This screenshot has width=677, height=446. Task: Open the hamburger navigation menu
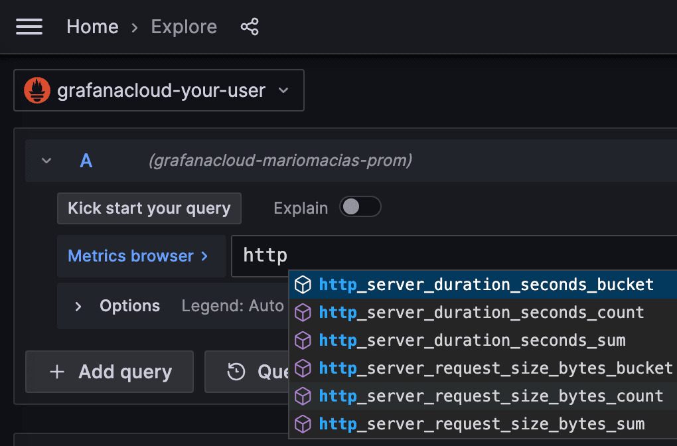(x=29, y=27)
